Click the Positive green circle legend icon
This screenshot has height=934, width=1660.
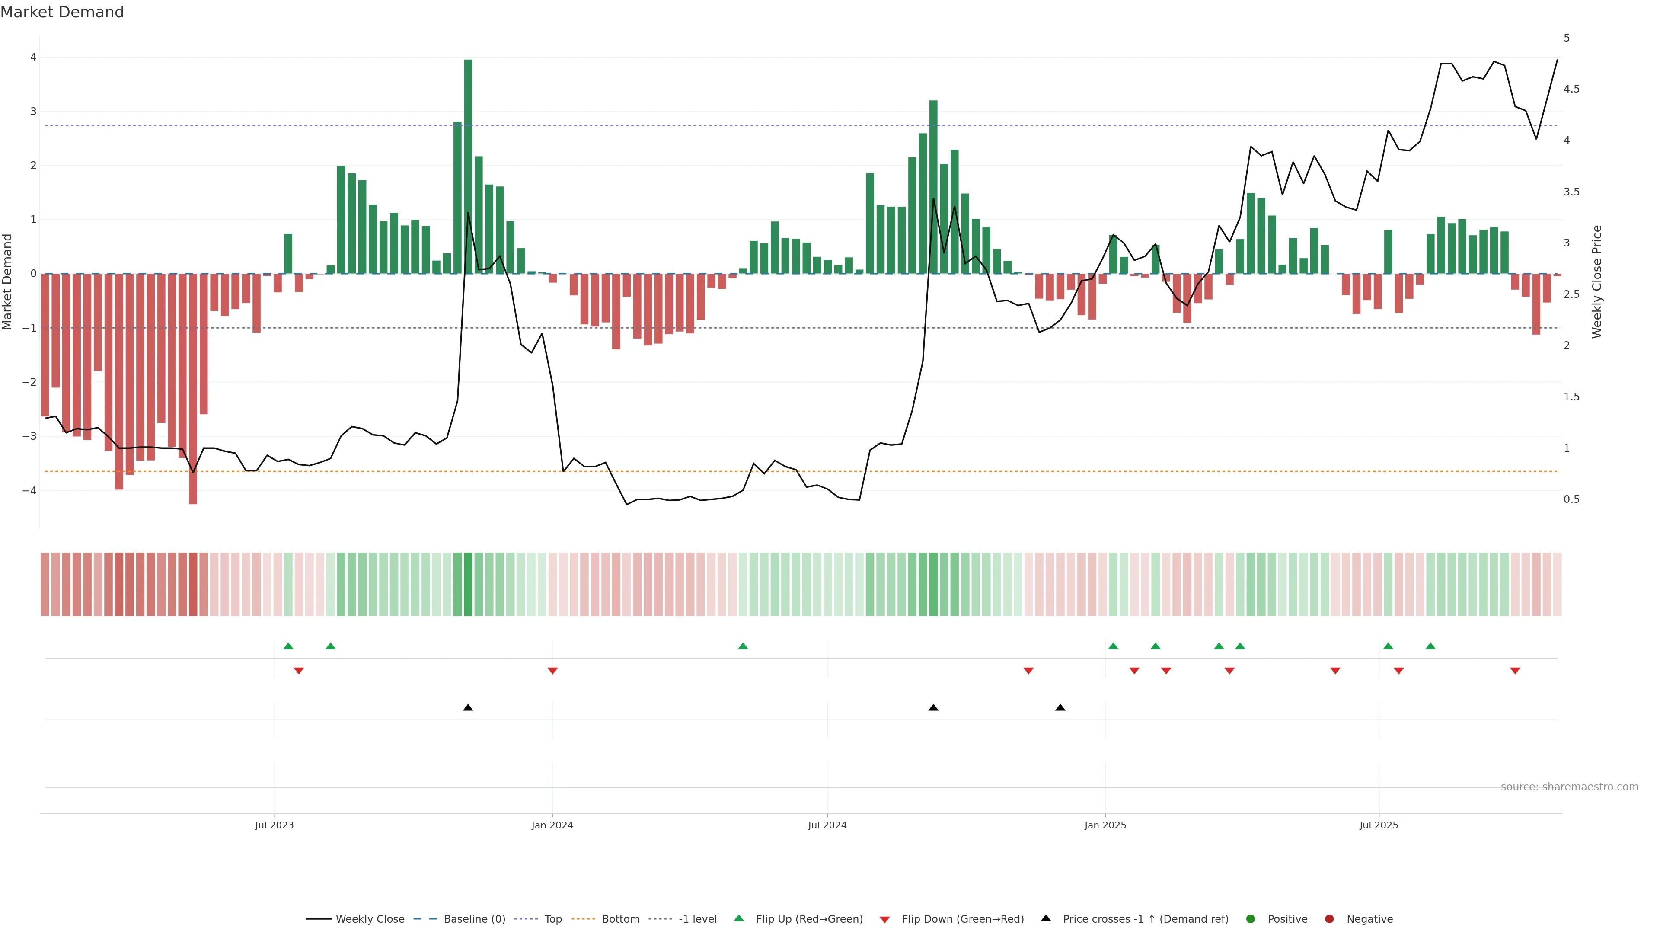point(1251,919)
